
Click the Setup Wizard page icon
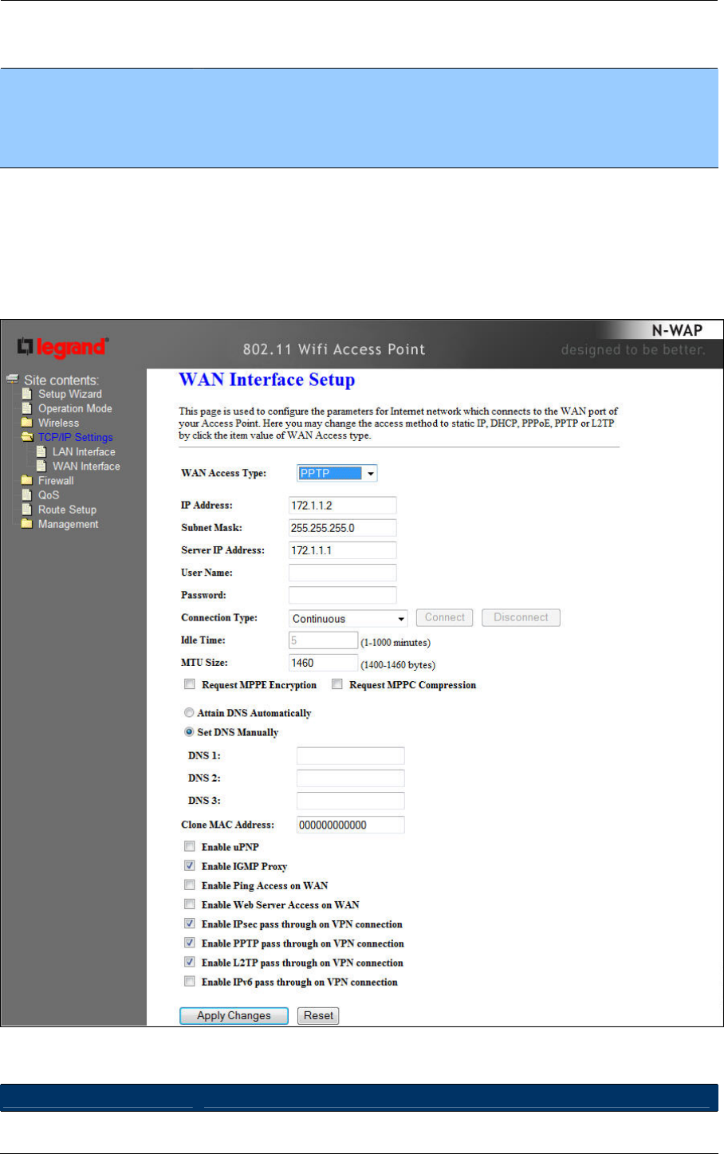coord(26,394)
